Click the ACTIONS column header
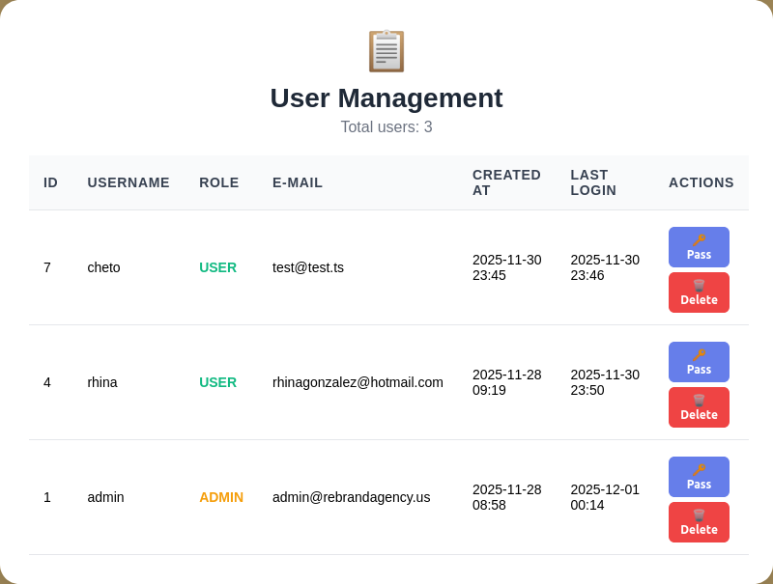 701,182
